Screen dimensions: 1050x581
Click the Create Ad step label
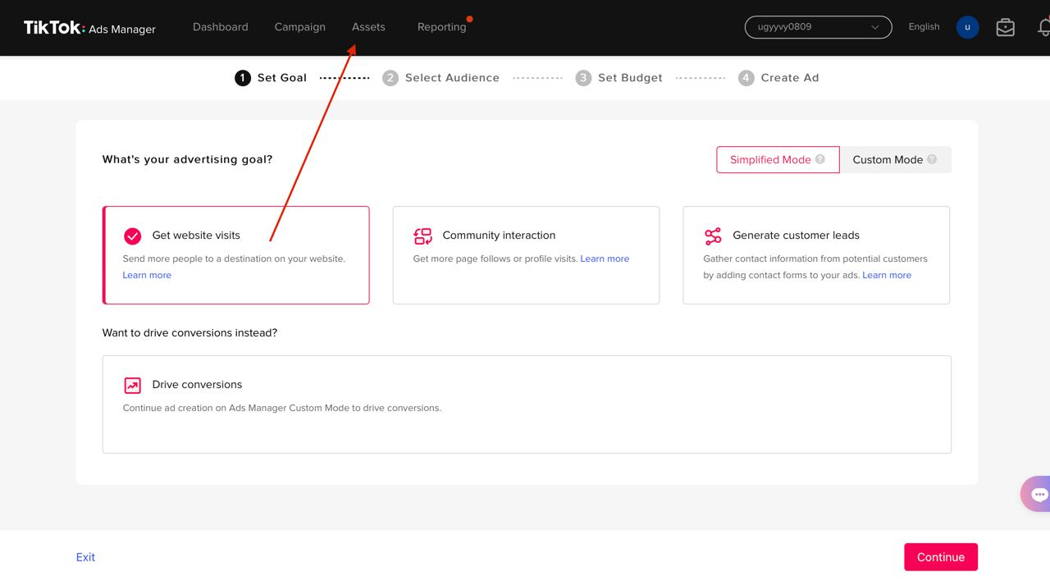coord(790,78)
